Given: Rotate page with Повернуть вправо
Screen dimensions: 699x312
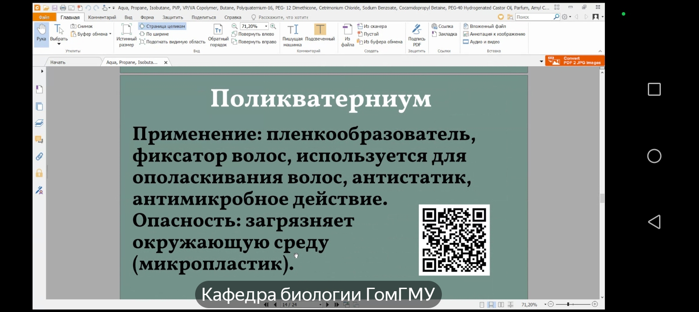Looking at the screenshot, I should click(254, 42).
